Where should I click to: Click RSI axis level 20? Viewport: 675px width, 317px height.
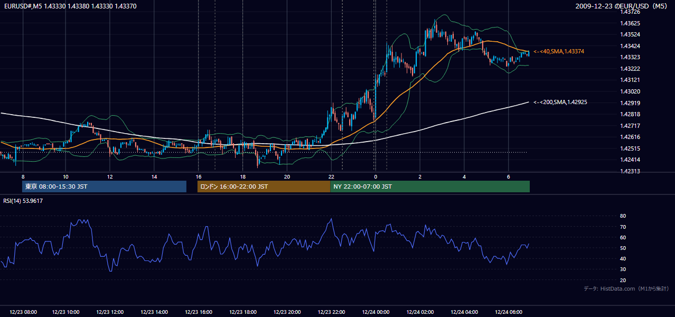(x=623, y=280)
